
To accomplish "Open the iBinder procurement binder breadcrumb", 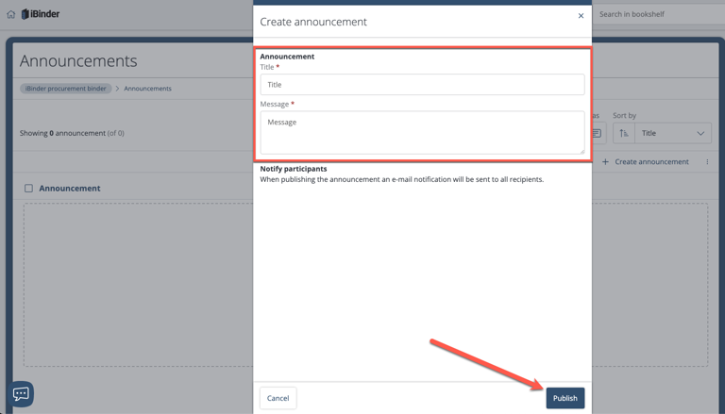I will click(x=66, y=89).
